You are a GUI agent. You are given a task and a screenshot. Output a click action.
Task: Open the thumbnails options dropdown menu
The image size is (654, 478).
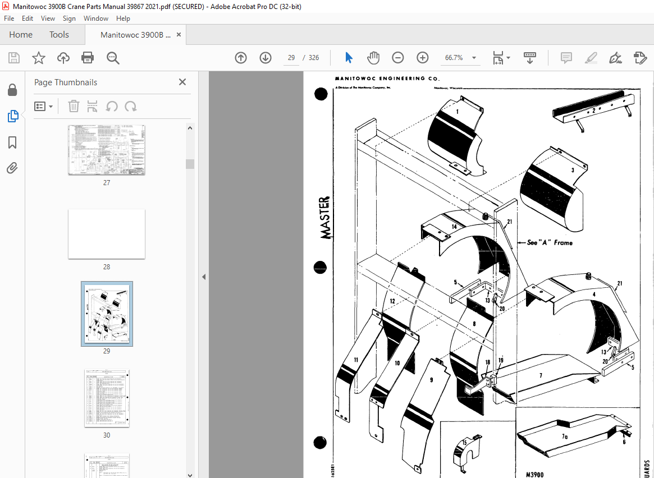[x=43, y=106]
